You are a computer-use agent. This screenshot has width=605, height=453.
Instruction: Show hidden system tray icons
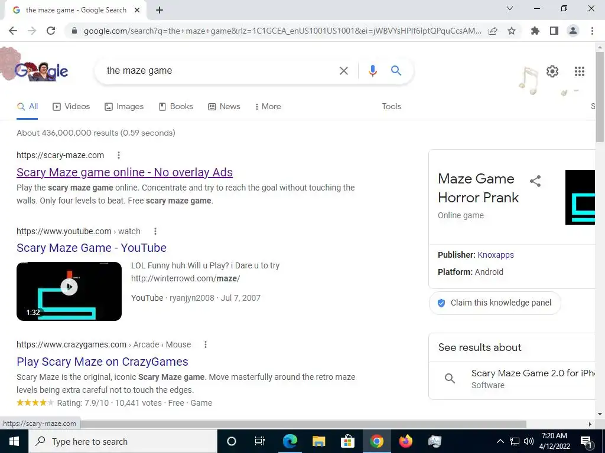click(500, 441)
